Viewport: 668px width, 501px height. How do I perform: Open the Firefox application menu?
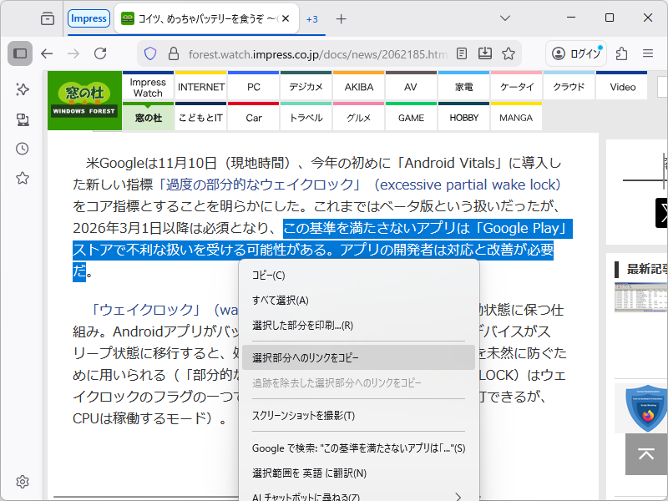647,53
